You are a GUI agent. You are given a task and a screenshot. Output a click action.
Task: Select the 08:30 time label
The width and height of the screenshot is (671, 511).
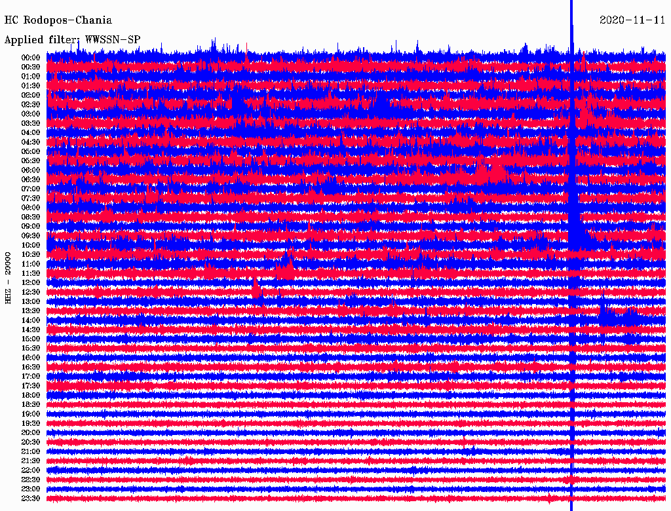31,218
